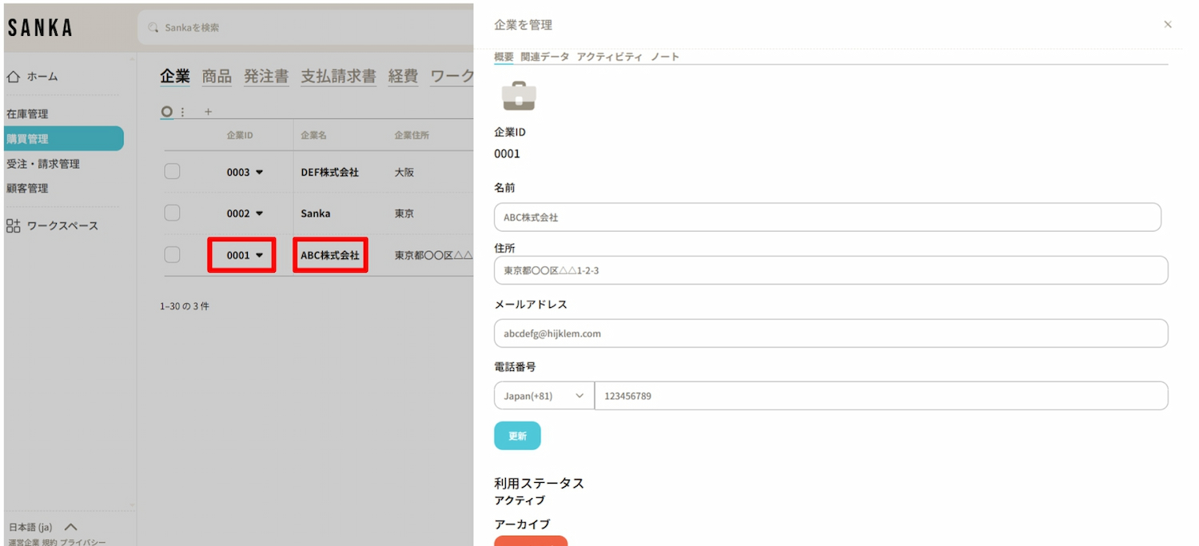Check the ABC株式会社 row checkbox
Image resolution: width=1199 pixels, height=546 pixels.
tap(172, 255)
